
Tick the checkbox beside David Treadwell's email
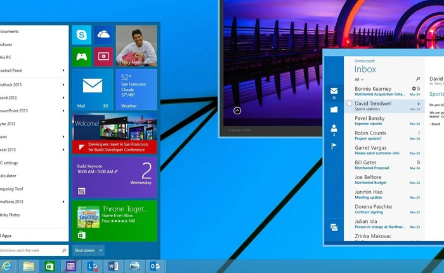(349, 103)
